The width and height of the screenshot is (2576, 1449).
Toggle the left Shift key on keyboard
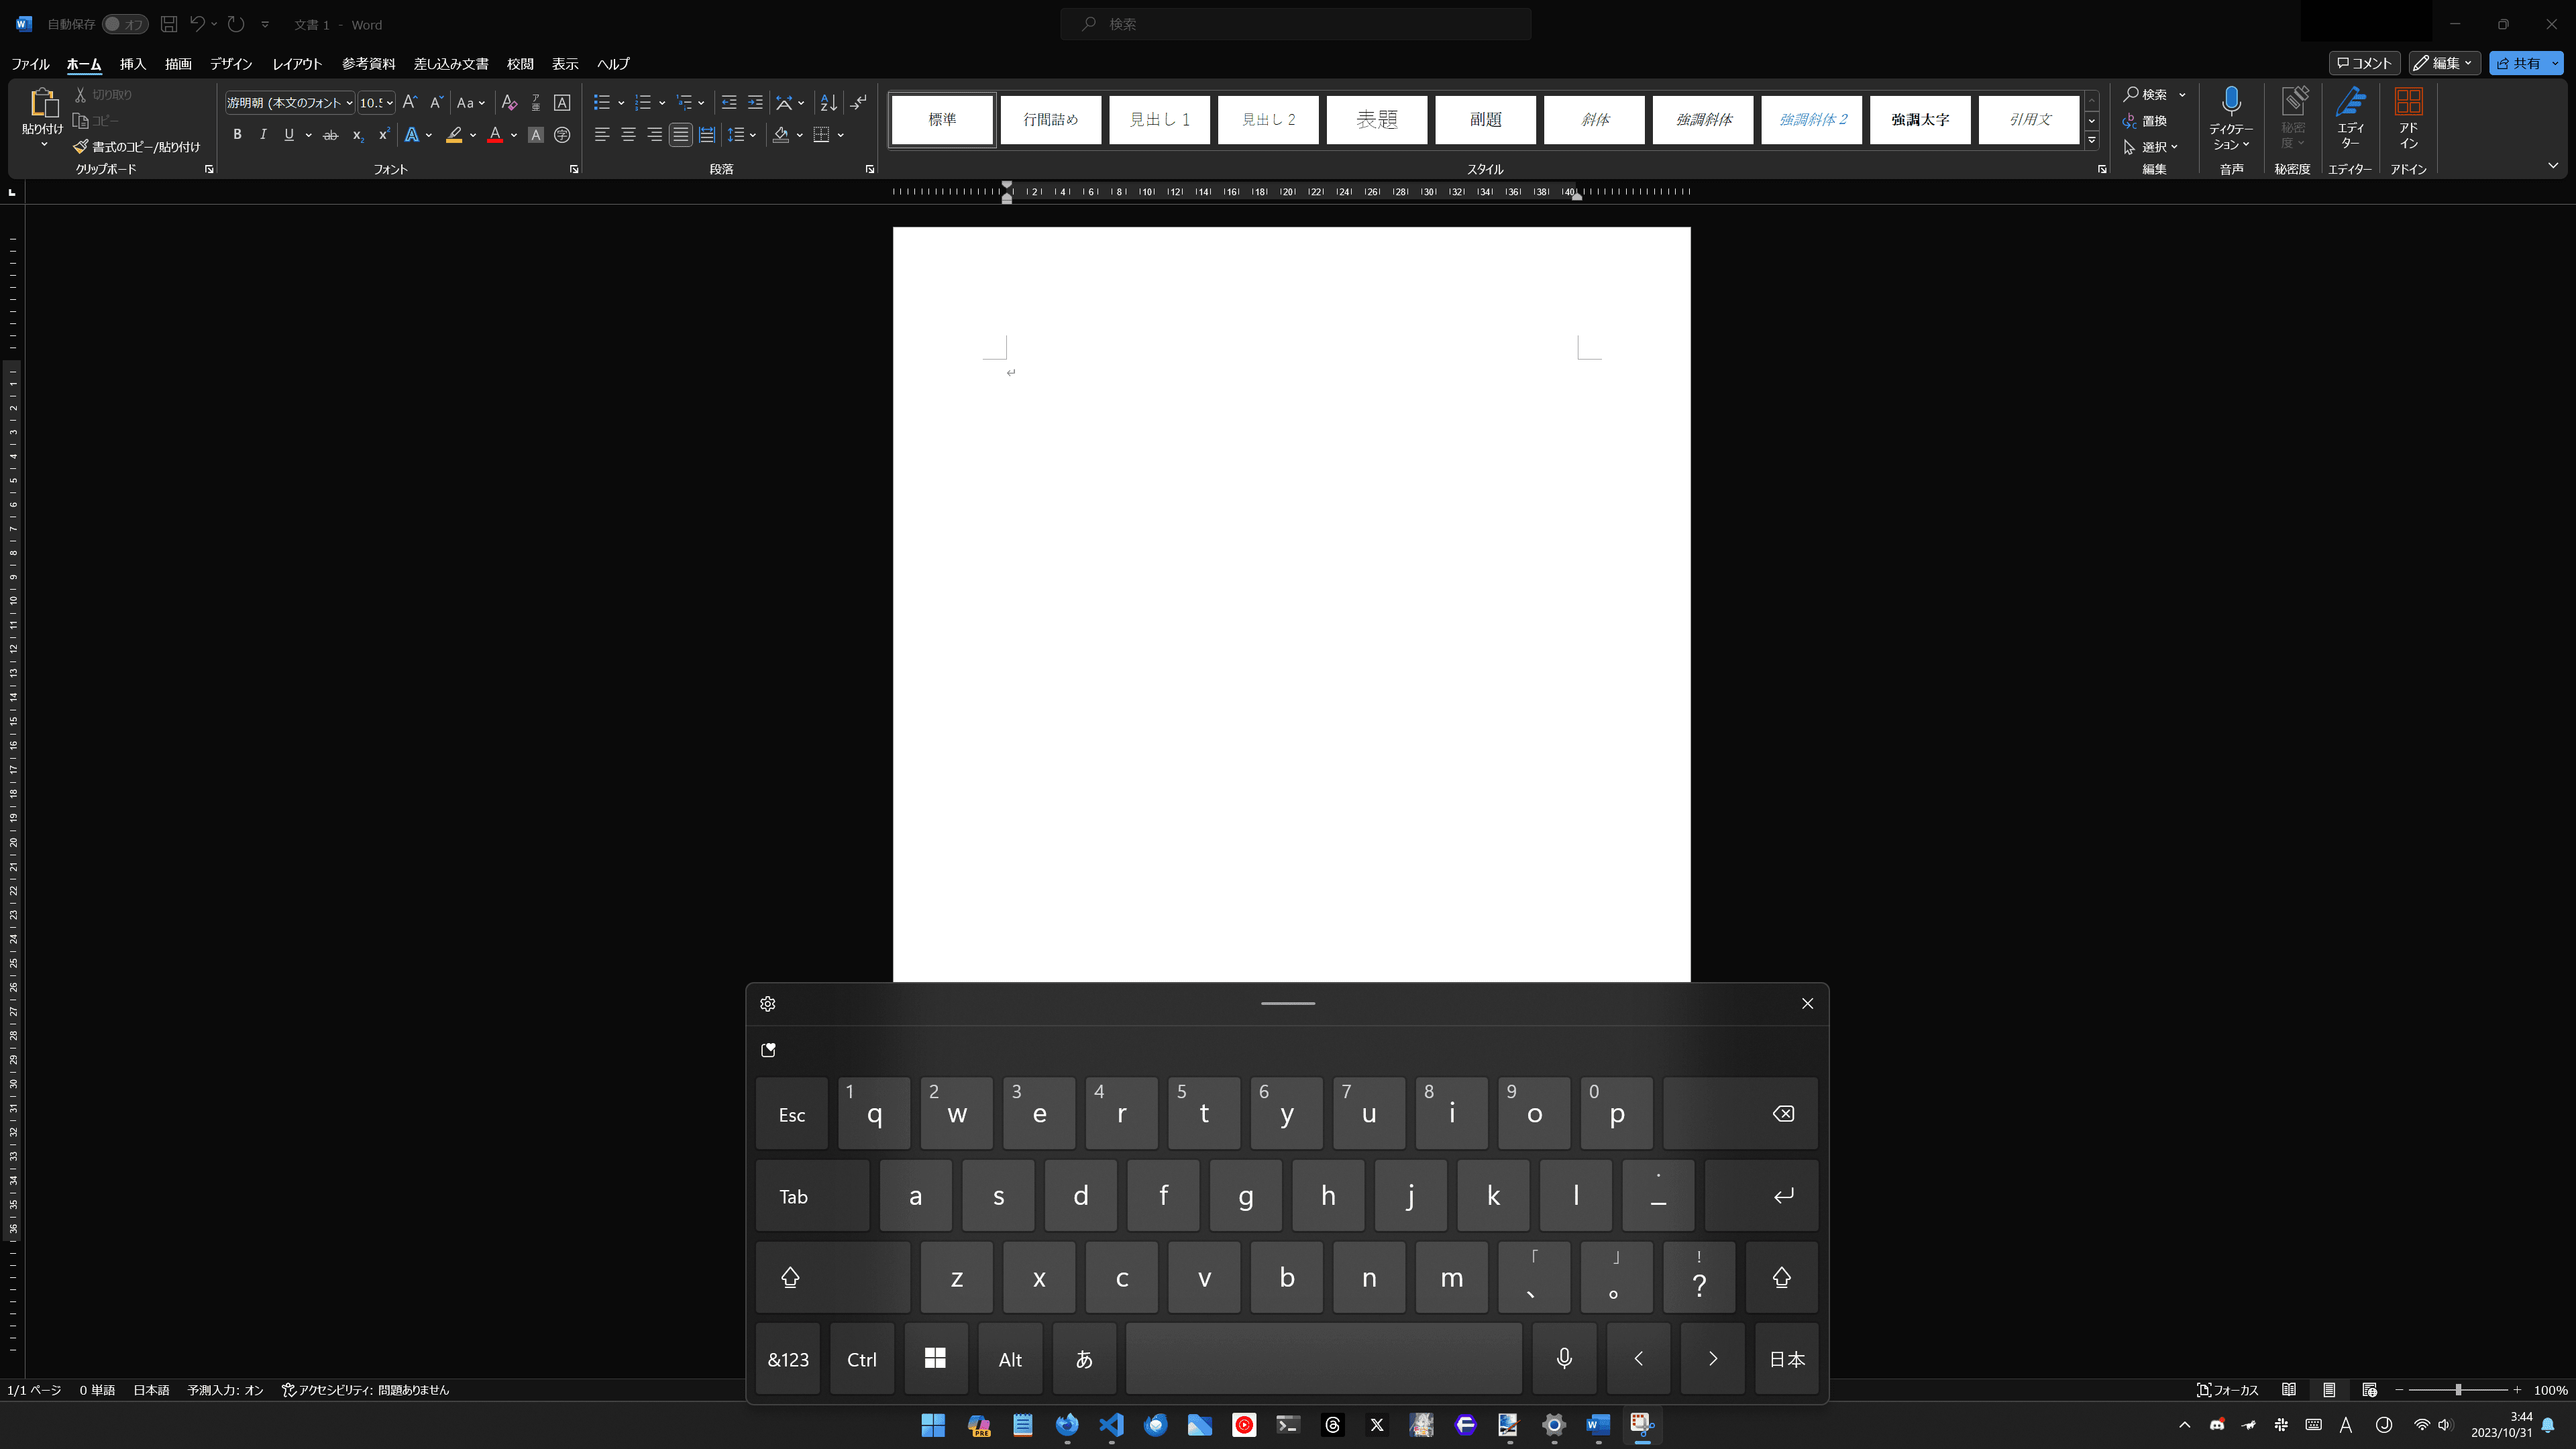point(832,1277)
